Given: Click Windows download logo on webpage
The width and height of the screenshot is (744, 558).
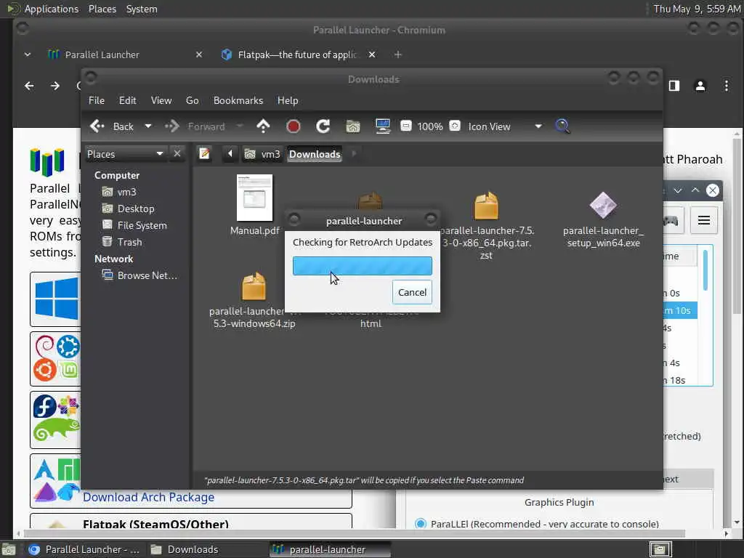Looking at the screenshot, I should (56, 299).
